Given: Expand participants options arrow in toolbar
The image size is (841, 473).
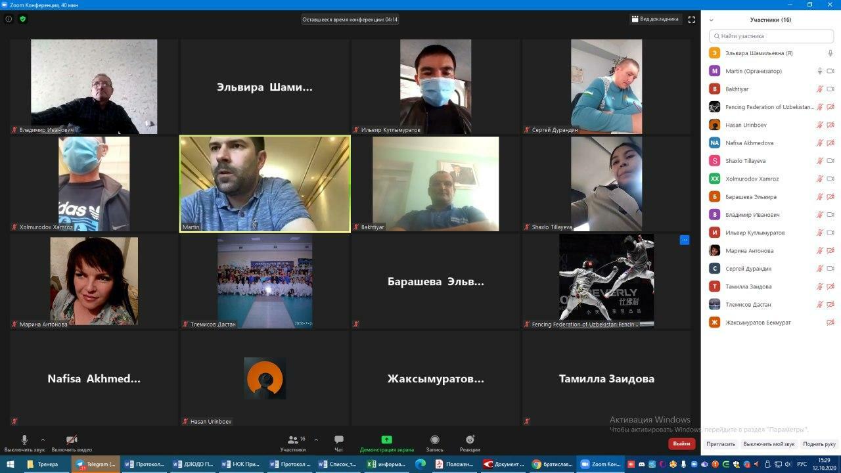Looking at the screenshot, I should coord(316,439).
